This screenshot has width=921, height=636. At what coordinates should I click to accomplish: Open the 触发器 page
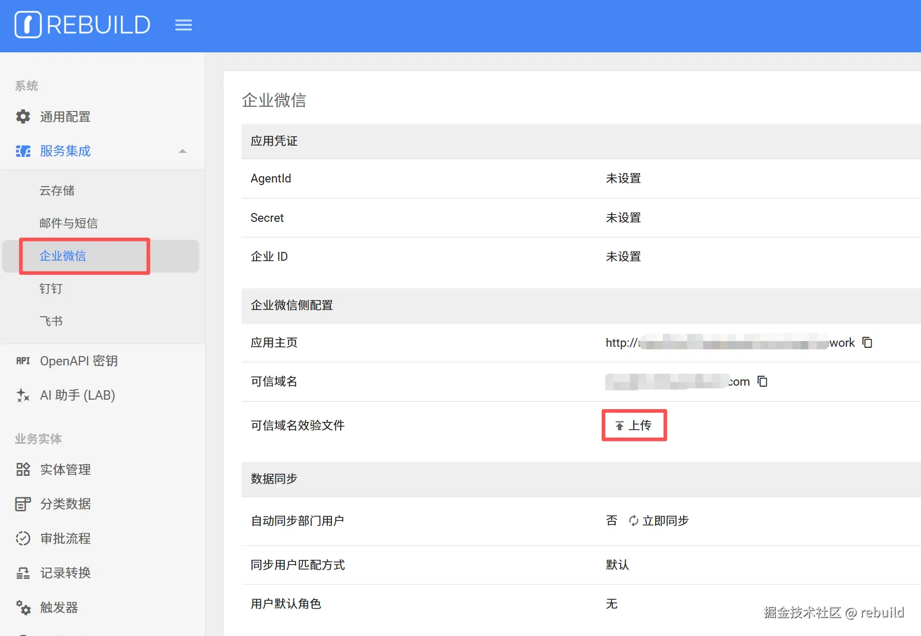[x=59, y=607]
